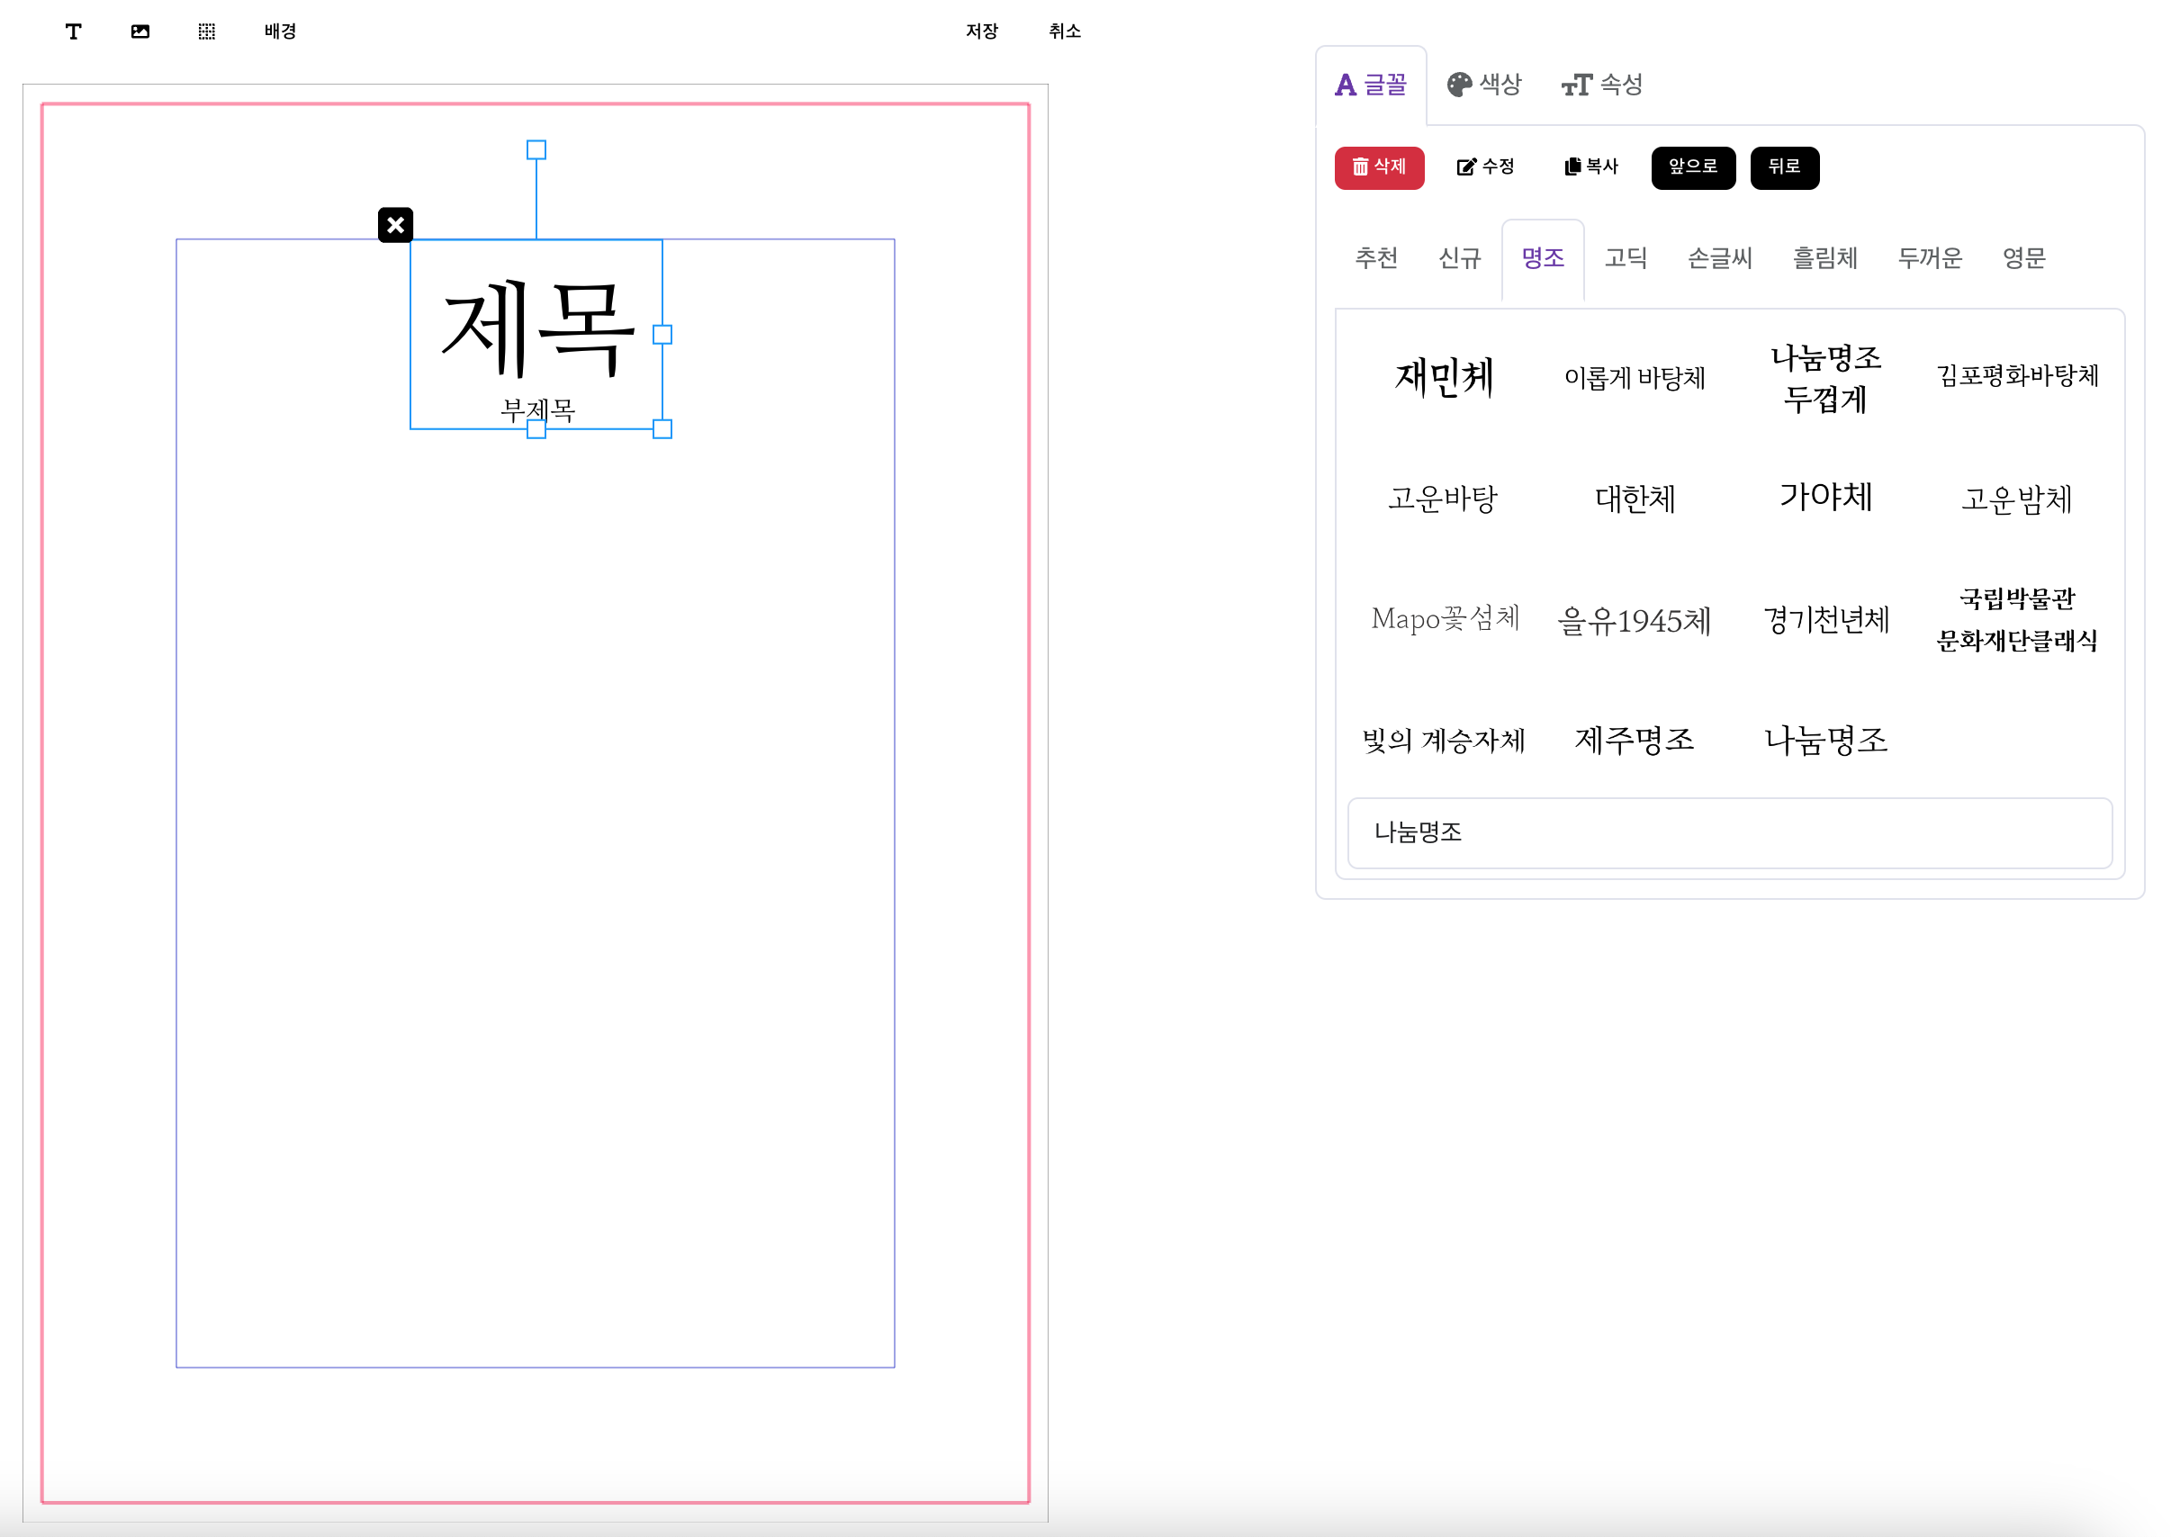Viewport: 2171px width, 1537px height.
Task: Choose the 재민체 font
Action: tap(1443, 378)
